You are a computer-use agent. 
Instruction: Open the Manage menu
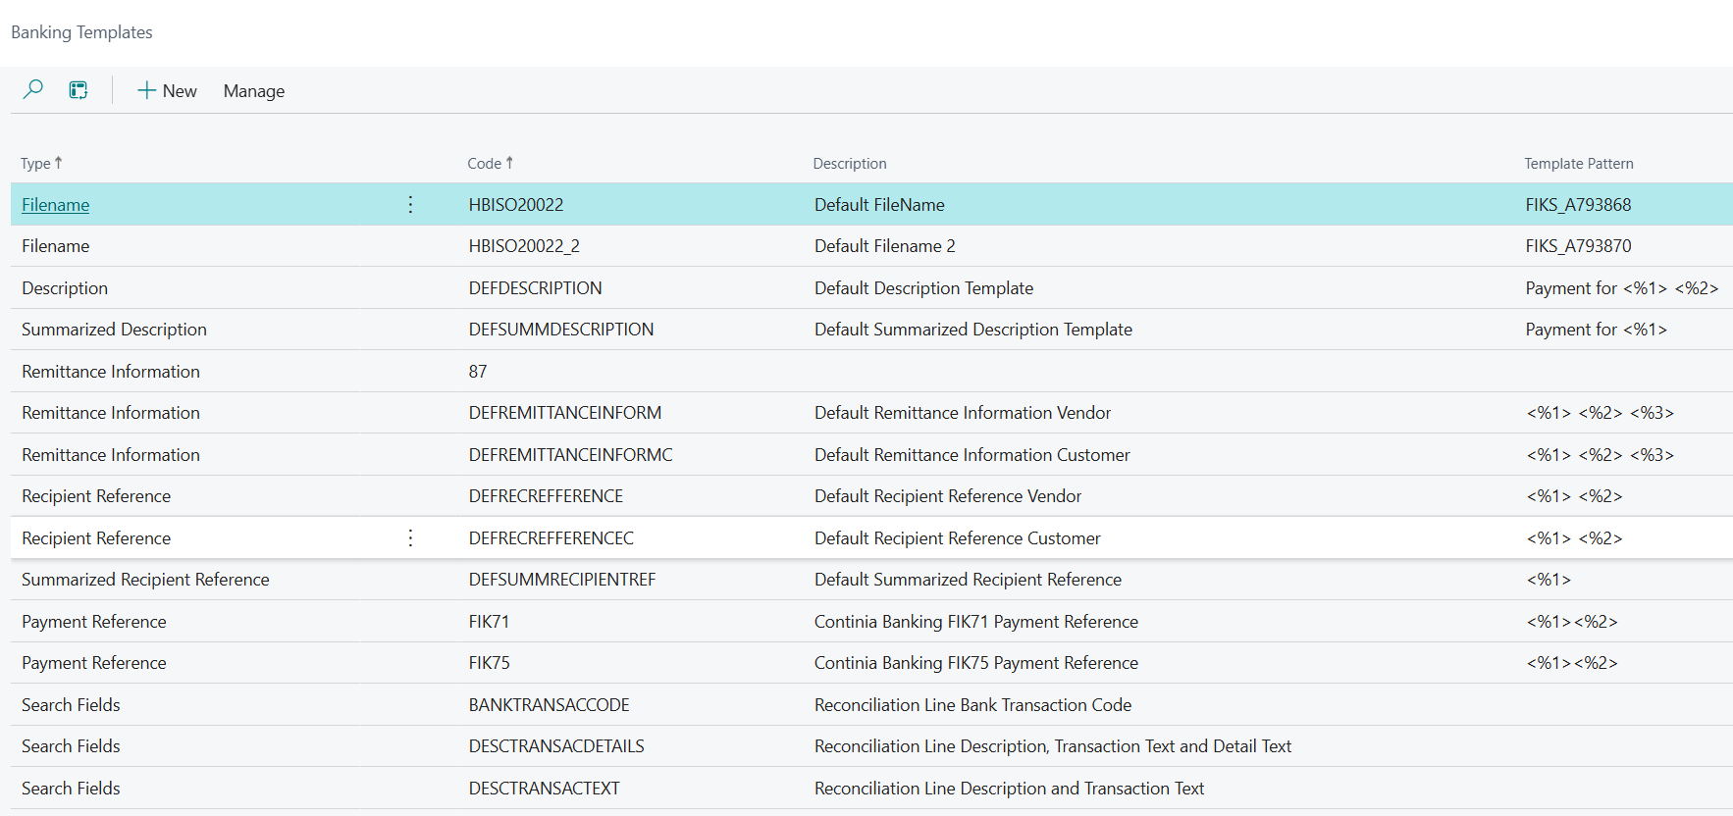[253, 90]
